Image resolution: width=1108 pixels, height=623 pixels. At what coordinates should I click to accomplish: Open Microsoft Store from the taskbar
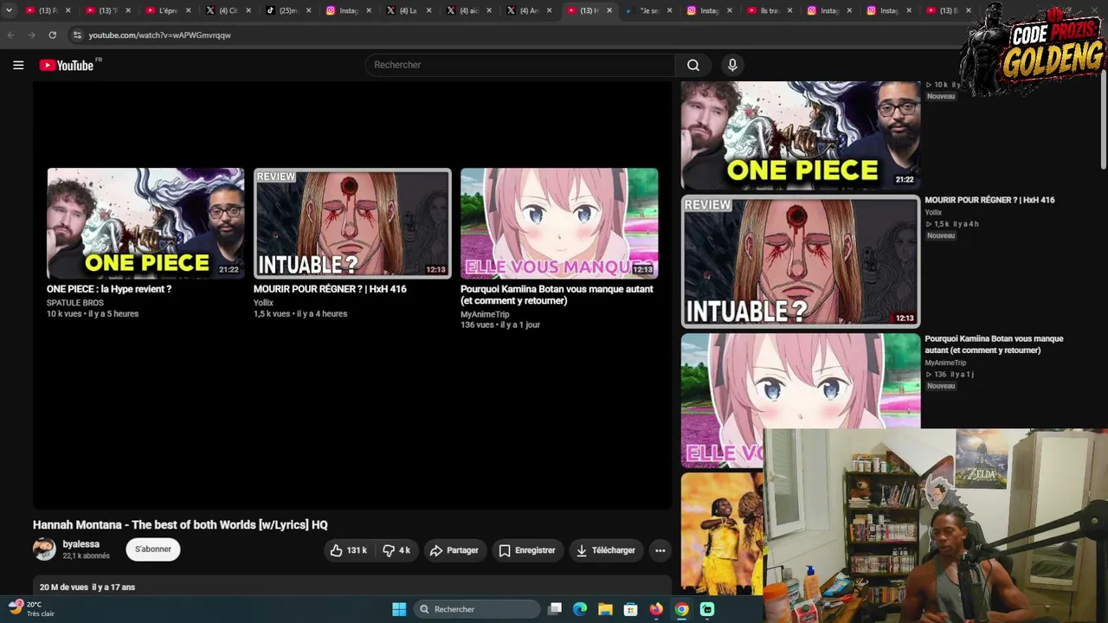pos(631,609)
